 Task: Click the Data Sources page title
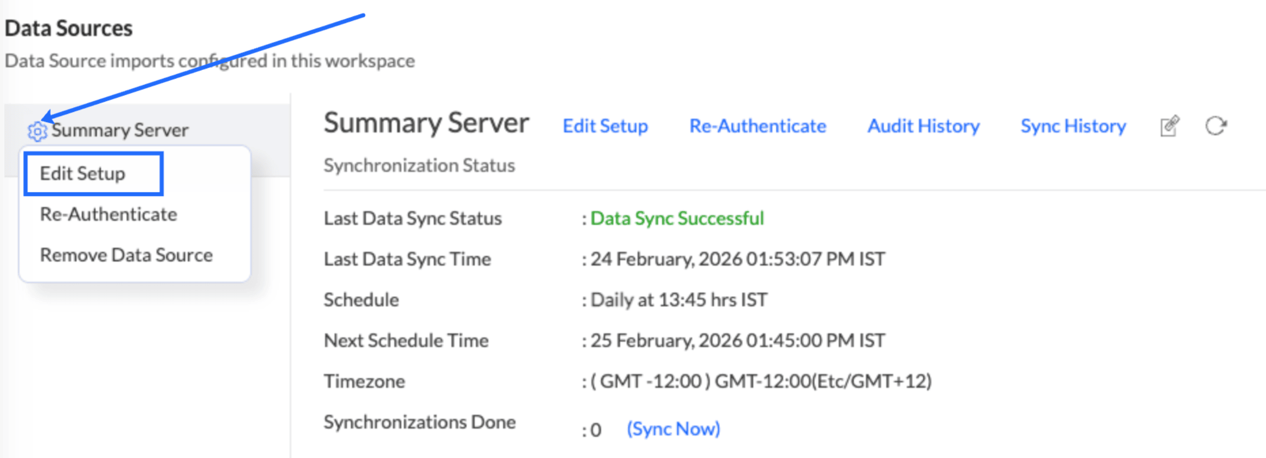pyautogui.click(x=69, y=28)
